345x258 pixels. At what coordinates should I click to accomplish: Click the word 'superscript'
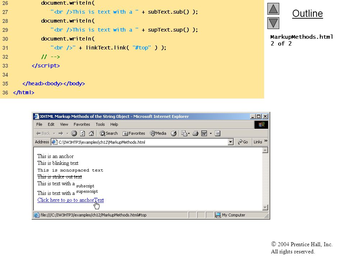click(87, 191)
